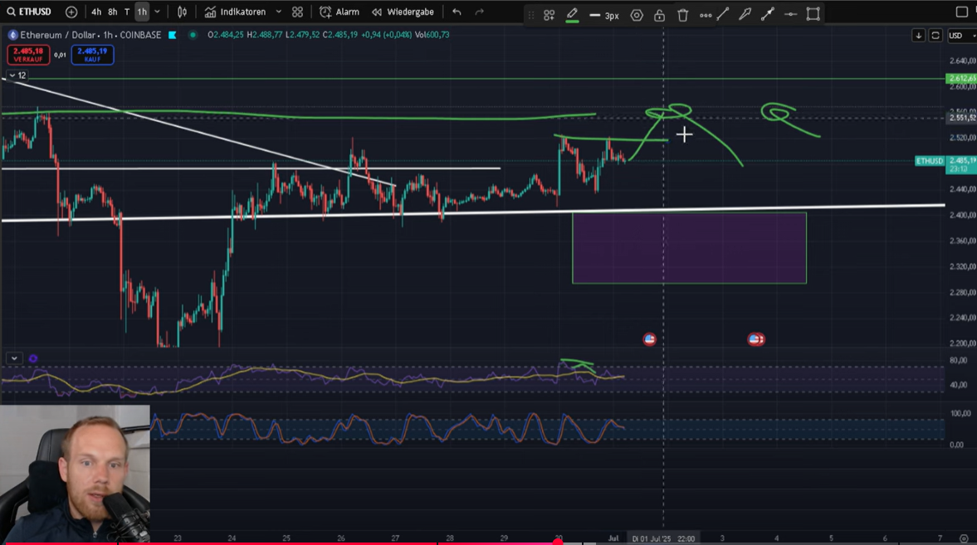Click the green market status dot

pos(193,35)
